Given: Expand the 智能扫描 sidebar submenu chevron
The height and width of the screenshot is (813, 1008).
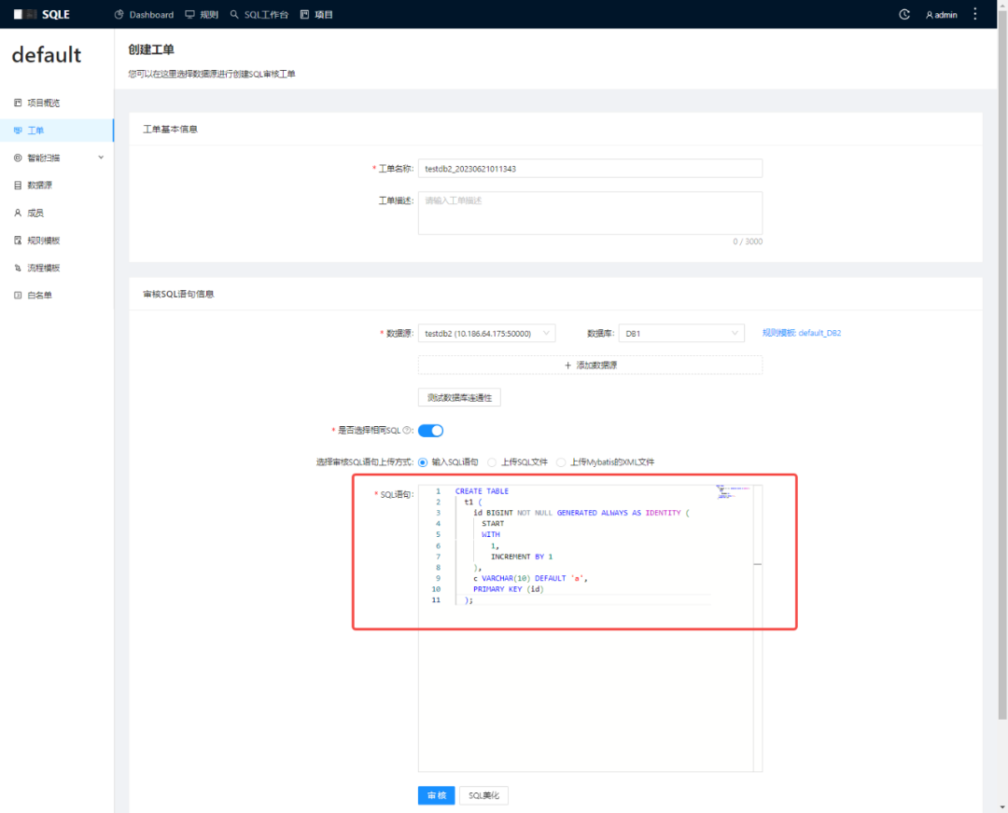Looking at the screenshot, I should [x=101, y=158].
